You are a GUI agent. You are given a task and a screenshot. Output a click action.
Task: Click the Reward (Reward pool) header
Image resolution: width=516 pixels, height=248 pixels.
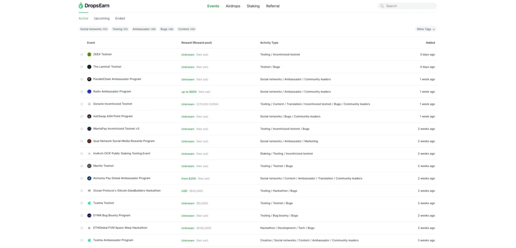tap(197, 43)
